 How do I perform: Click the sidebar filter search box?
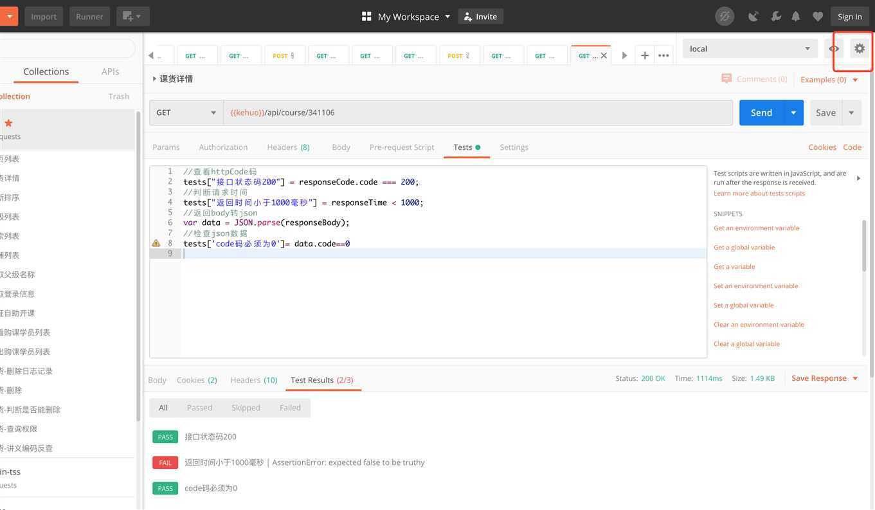68,48
